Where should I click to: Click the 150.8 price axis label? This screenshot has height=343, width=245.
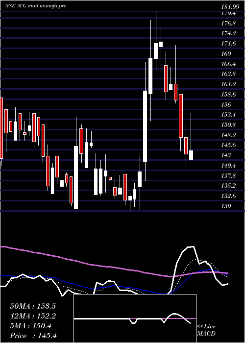tap(228, 125)
